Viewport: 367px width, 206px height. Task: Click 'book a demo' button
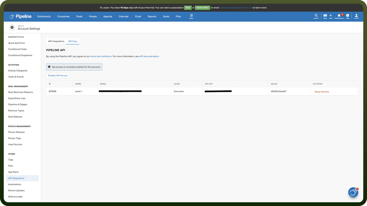tap(203, 8)
